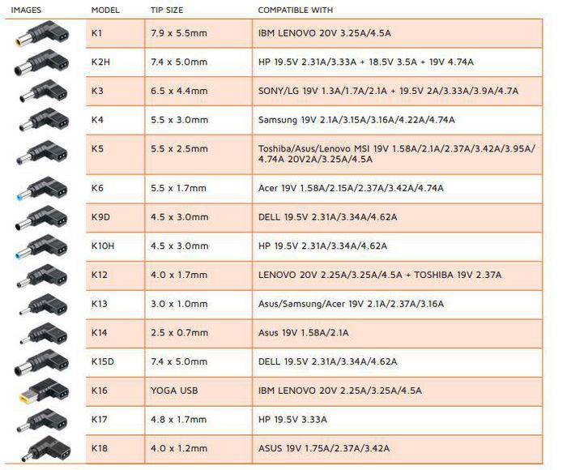The image size is (567, 470).
Task: Click the 5.5 x 2.5mm tip size
Action: [x=179, y=149]
